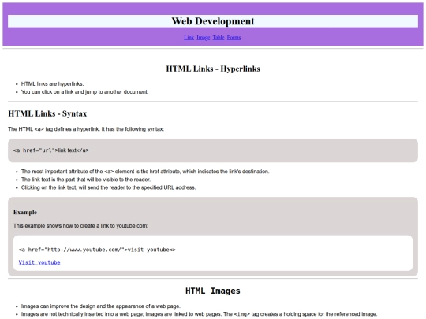
Task: Click the syntax code '<a href="url">link text</a>'
Action: (x=51, y=150)
